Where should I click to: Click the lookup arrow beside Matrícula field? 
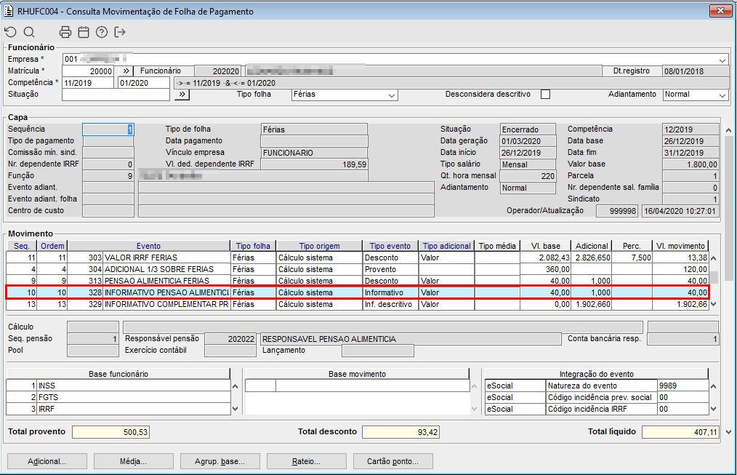coord(125,71)
